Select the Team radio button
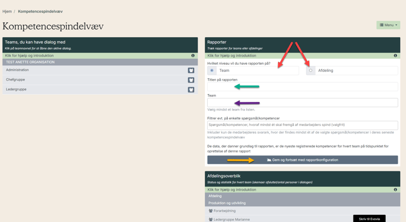The width and height of the screenshot is (406, 222). tap(212, 70)
